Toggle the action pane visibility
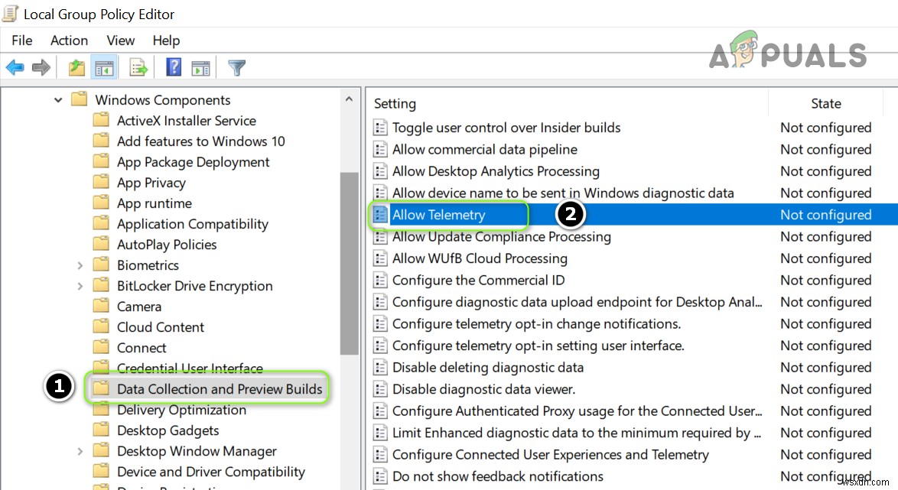The height and width of the screenshot is (490, 898). [200, 67]
